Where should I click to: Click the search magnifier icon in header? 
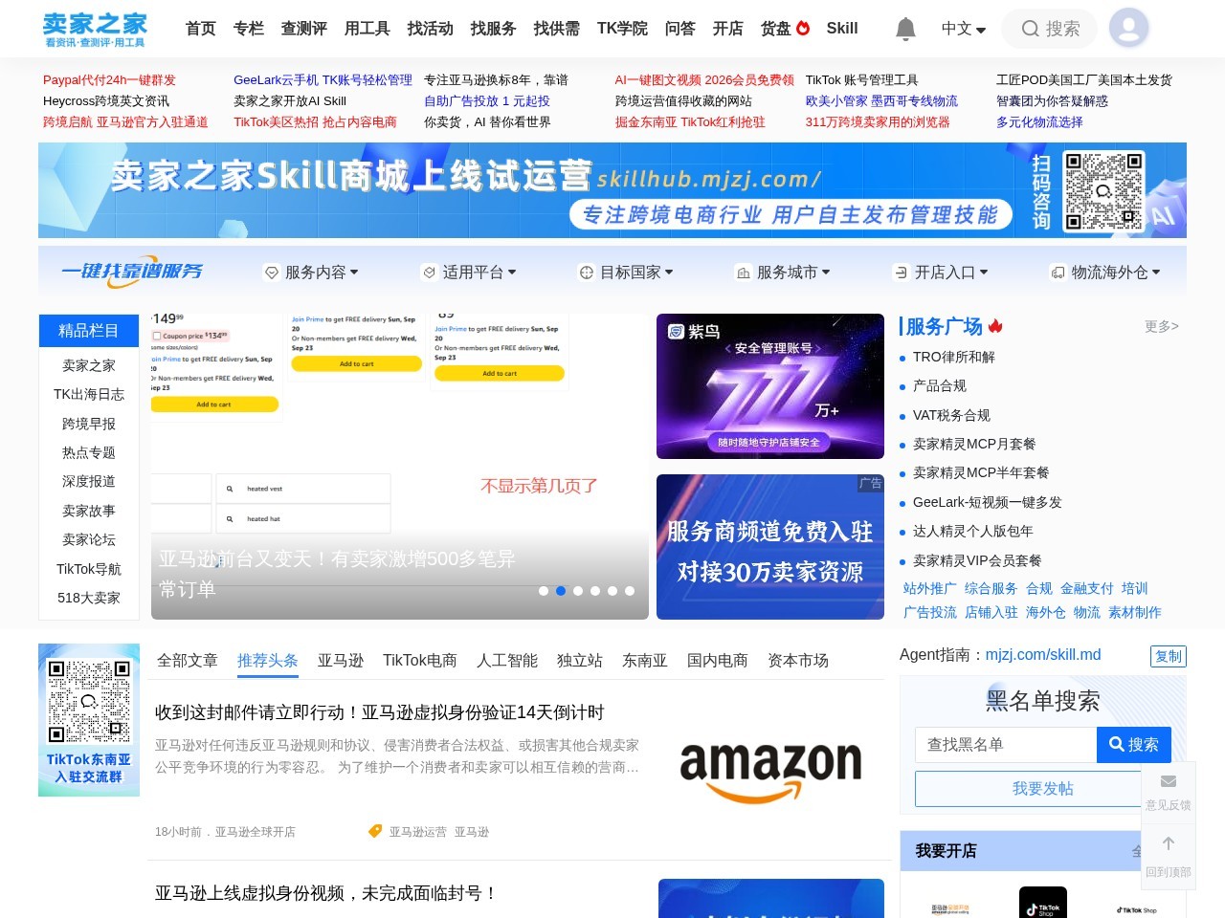[x=1030, y=29]
